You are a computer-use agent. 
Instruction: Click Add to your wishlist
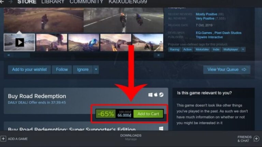(29, 69)
